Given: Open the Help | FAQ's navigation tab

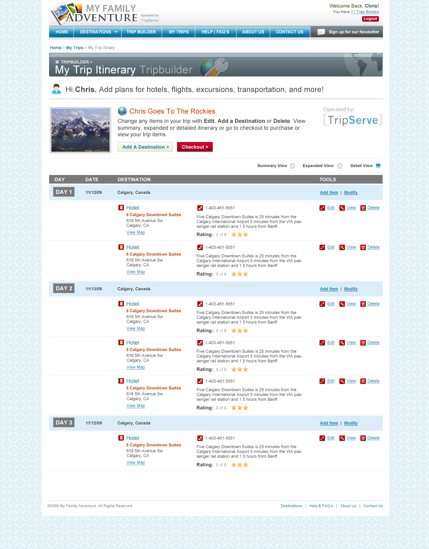Looking at the screenshot, I should 216,32.
